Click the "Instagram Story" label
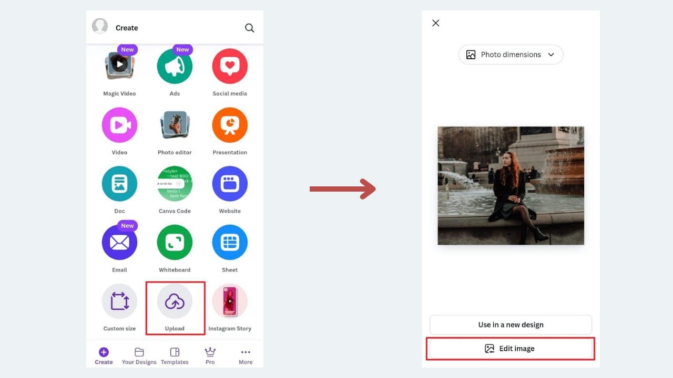The width and height of the screenshot is (673, 378). pos(230,329)
